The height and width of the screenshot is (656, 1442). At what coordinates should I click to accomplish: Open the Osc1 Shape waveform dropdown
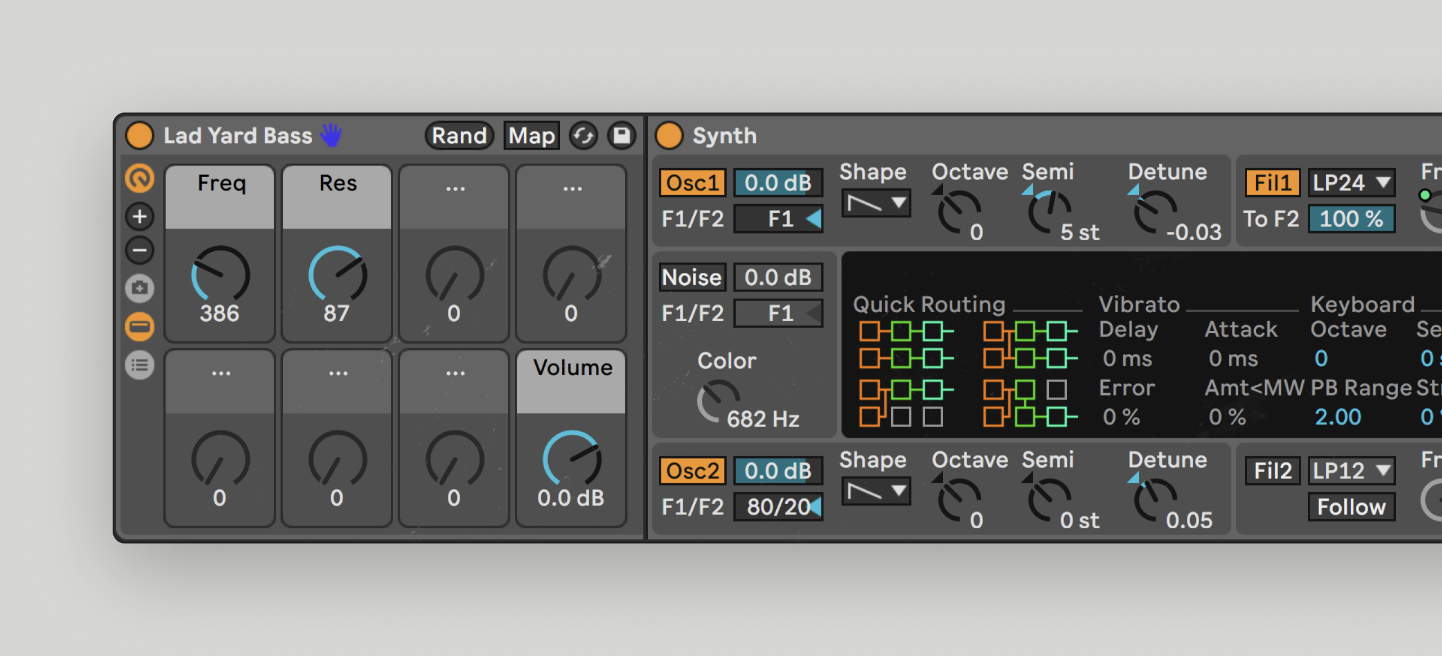click(x=876, y=203)
